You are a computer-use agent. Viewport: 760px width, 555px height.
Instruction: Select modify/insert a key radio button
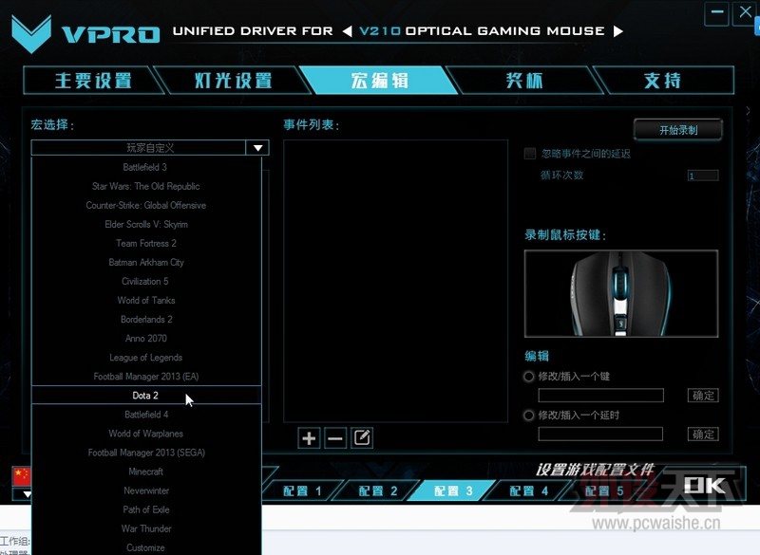(x=529, y=377)
